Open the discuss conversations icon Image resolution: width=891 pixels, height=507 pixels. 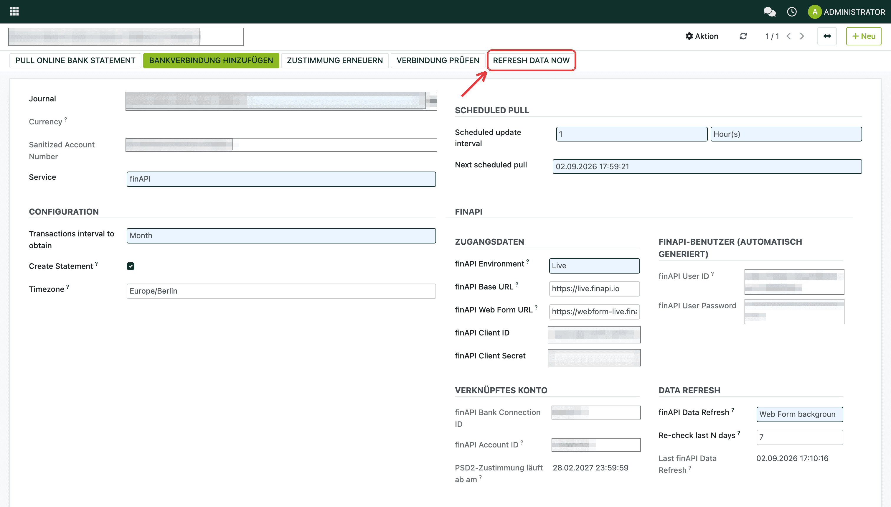click(769, 12)
